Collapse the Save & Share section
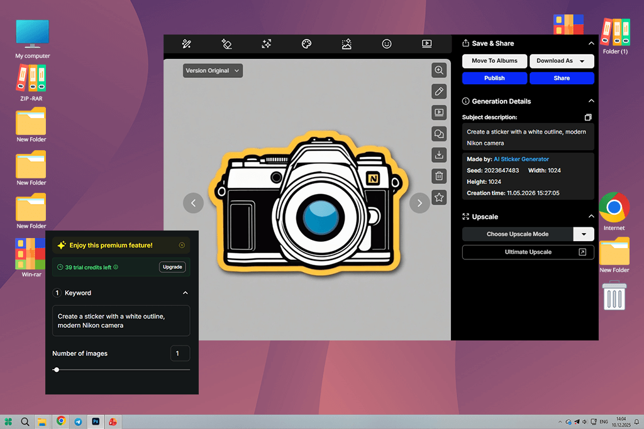Screen dimensions: 644x429 coord(591,43)
